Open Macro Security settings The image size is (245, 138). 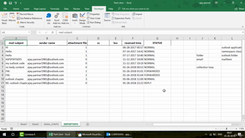coord(26,22)
